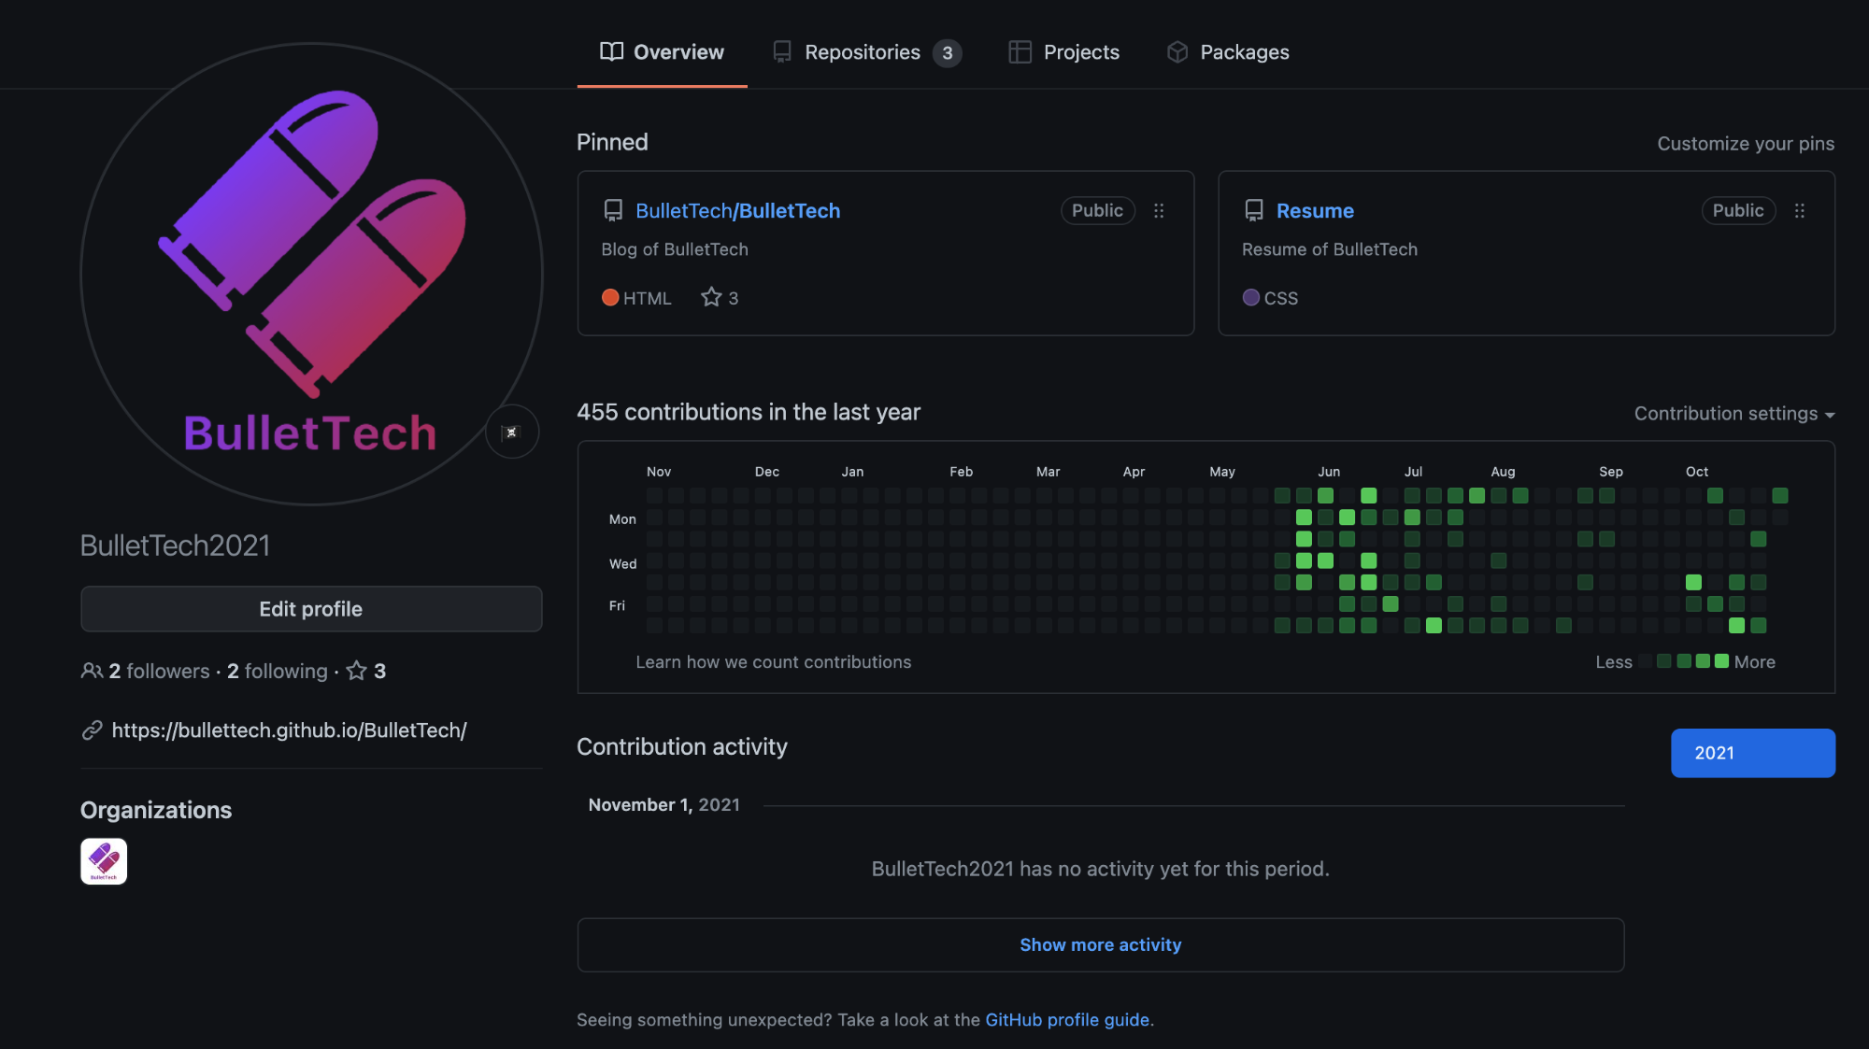Click the Public badge on BulletTech/BulletTech card

(1097, 211)
